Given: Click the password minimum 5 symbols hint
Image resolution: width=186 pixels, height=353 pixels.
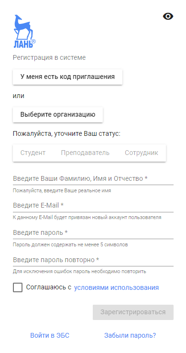Looking at the screenshot, I should 70,245.
